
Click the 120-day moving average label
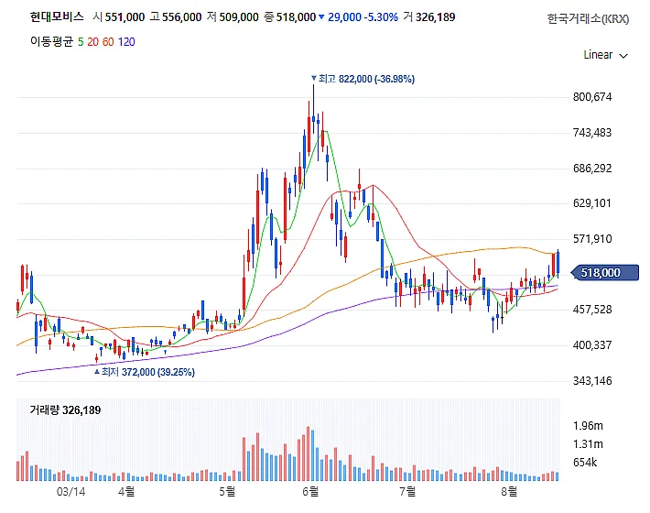tap(126, 42)
